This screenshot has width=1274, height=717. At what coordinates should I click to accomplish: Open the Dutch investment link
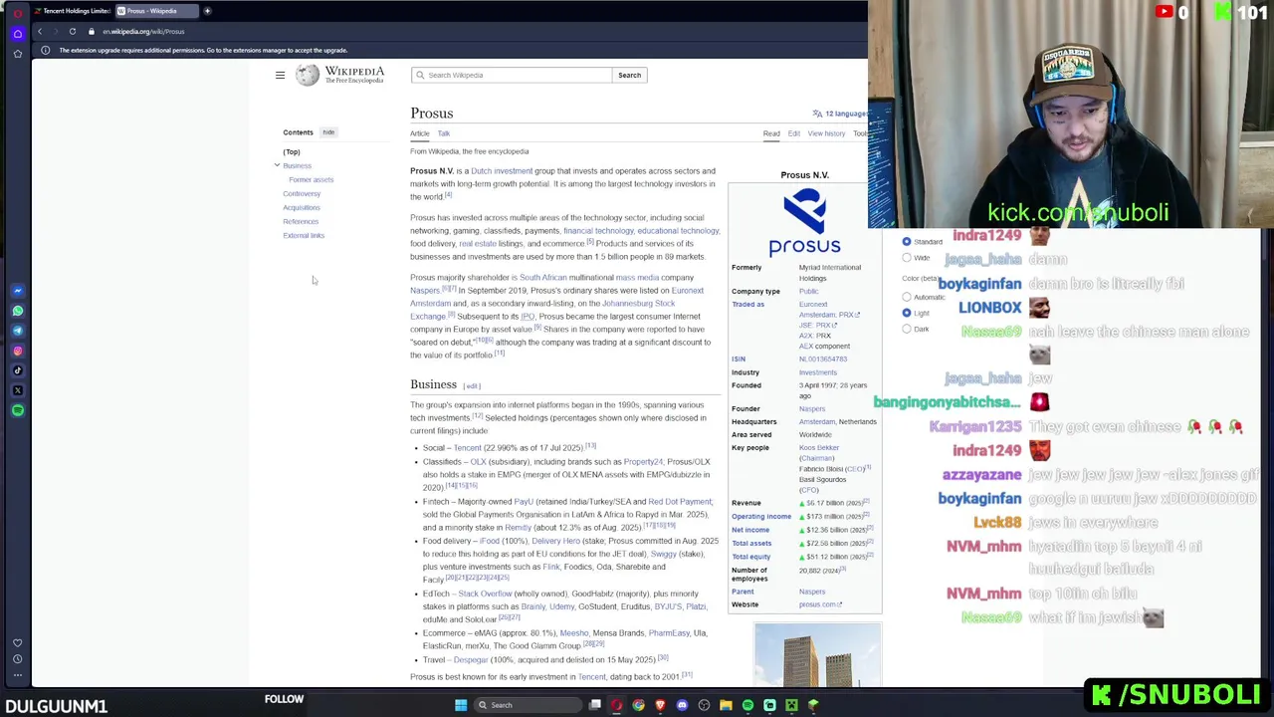(x=502, y=171)
